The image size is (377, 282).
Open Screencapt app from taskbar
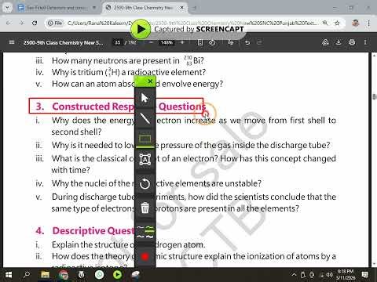tap(118, 275)
